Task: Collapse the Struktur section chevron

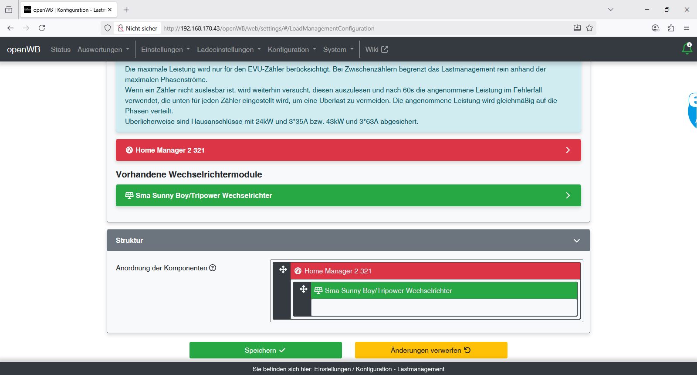Action: point(577,241)
